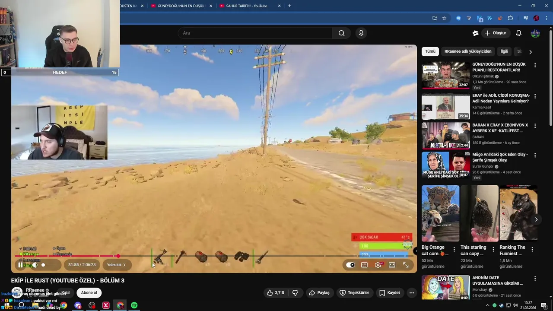Open a new browser tab with the plus
Image resolution: width=553 pixels, height=311 pixels.
click(x=289, y=6)
